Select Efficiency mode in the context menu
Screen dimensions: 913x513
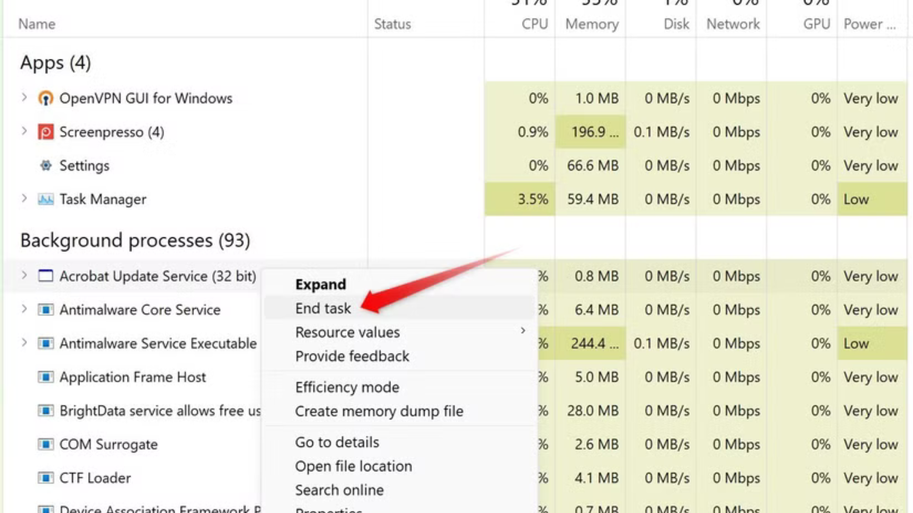tap(347, 387)
